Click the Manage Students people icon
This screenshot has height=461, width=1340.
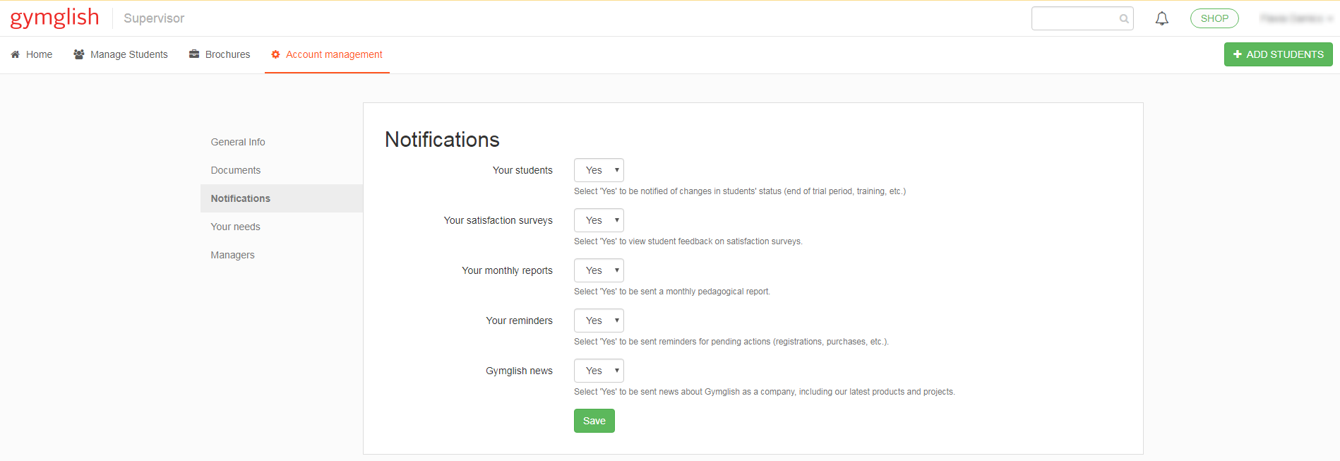pyautogui.click(x=79, y=54)
